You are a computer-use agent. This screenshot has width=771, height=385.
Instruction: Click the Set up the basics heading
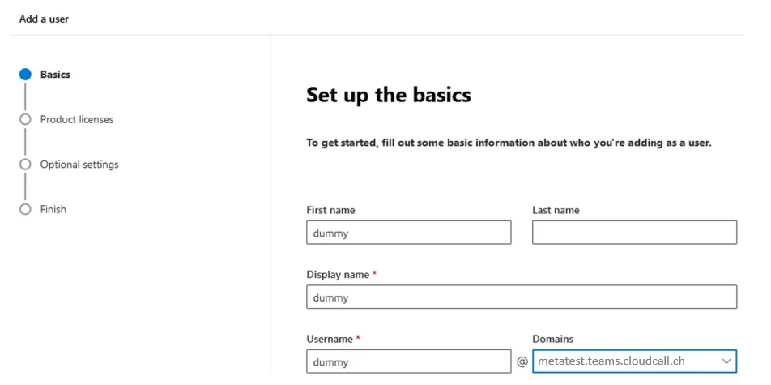click(x=388, y=95)
